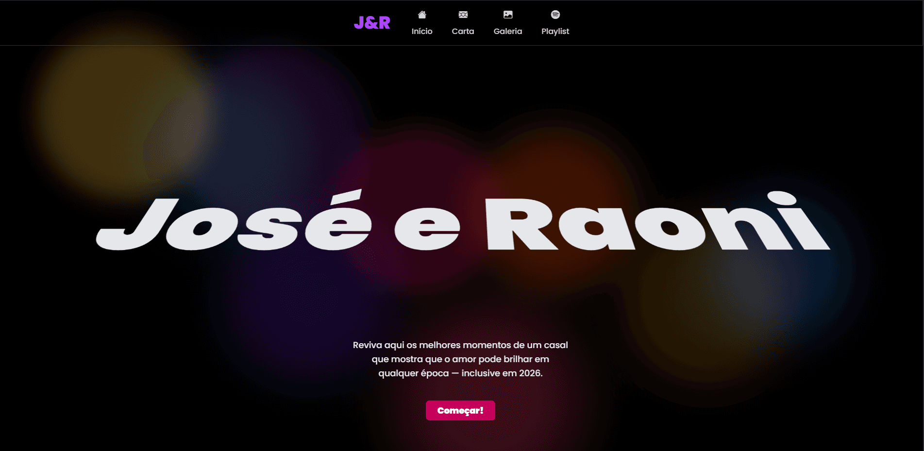The width and height of the screenshot is (924, 451).
Task: Click the purple J&R logo
Action: tap(372, 22)
